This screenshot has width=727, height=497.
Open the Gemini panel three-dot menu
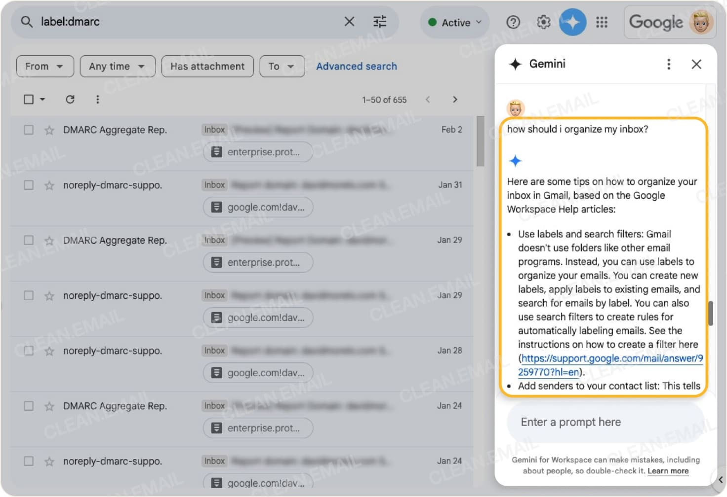pyautogui.click(x=669, y=64)
